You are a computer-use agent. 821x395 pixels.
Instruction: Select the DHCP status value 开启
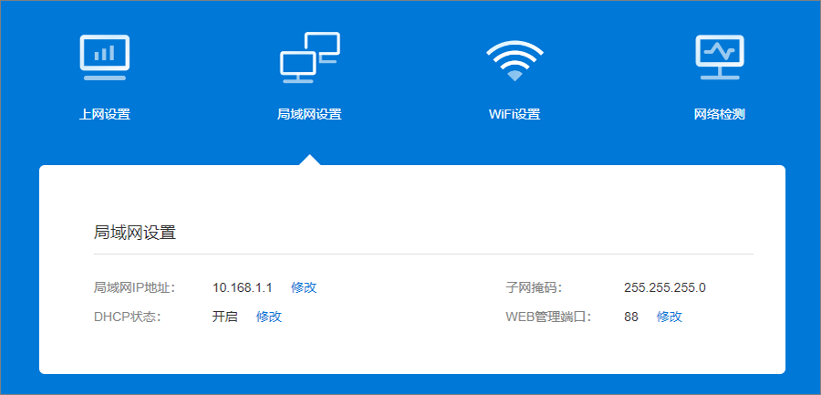point(225,317)
